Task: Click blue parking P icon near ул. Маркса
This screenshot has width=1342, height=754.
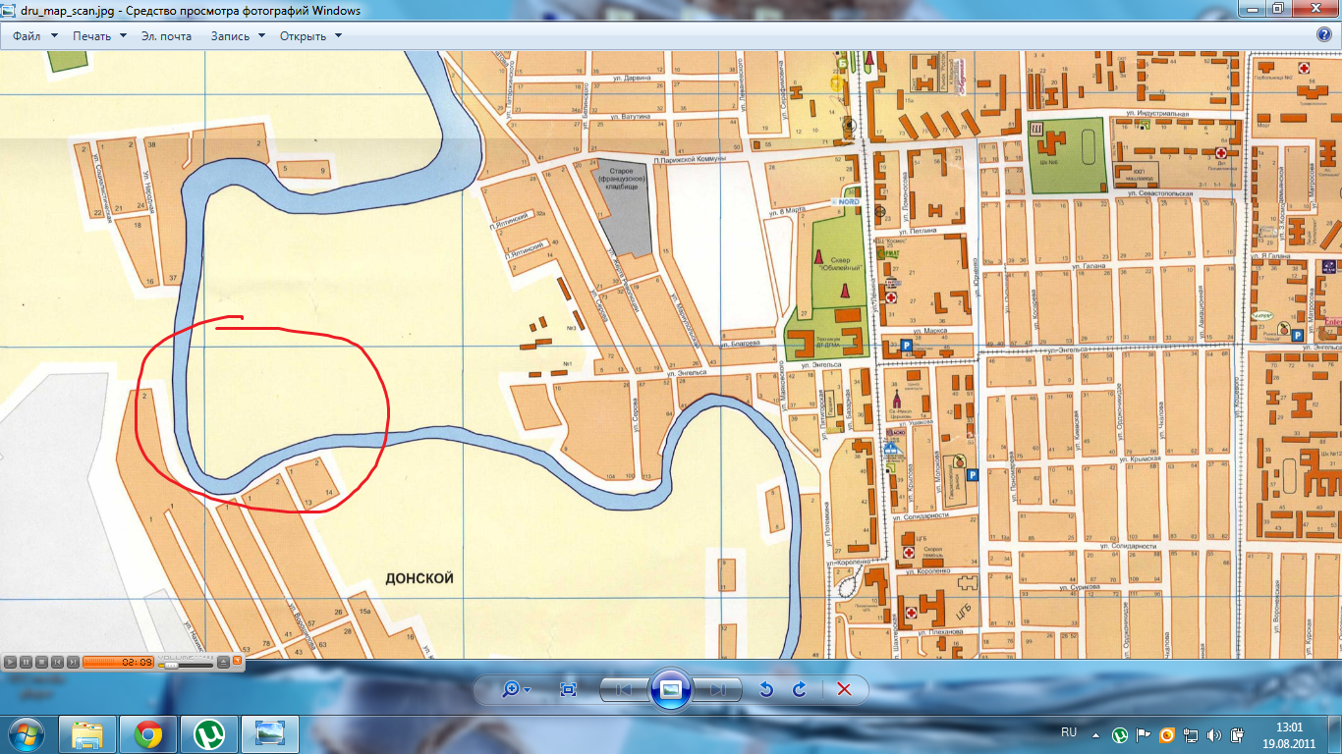Action: [905, 346]
